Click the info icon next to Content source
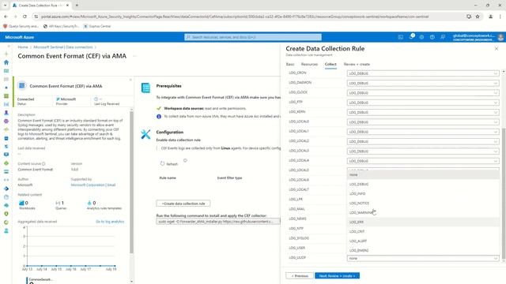The width and height of the screenshot is (506, 284). tap(43, 163)
